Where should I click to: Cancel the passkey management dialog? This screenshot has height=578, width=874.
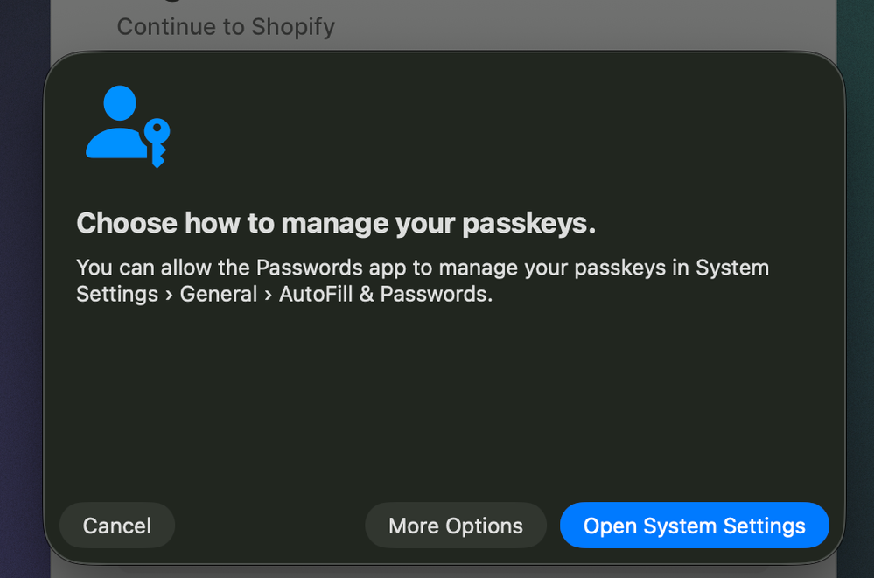pos(117,526)
